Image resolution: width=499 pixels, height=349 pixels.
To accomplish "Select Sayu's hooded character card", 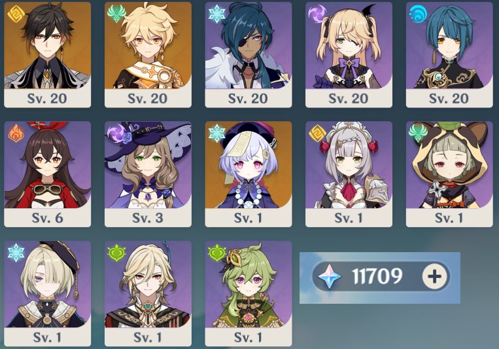I will (449, 174).
